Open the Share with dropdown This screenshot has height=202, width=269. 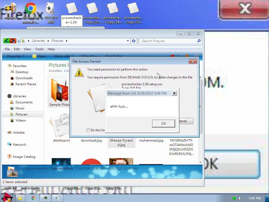[x=63, y=56]
